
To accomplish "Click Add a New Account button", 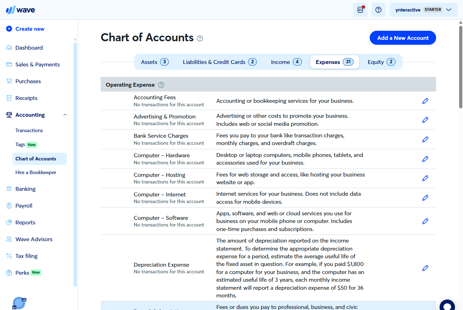I will click(403, 38).
